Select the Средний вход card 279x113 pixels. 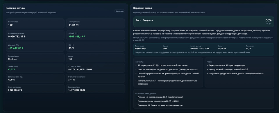(x=35, y=58)
